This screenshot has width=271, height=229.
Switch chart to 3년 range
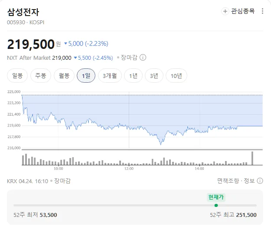(x=154, y=76)
